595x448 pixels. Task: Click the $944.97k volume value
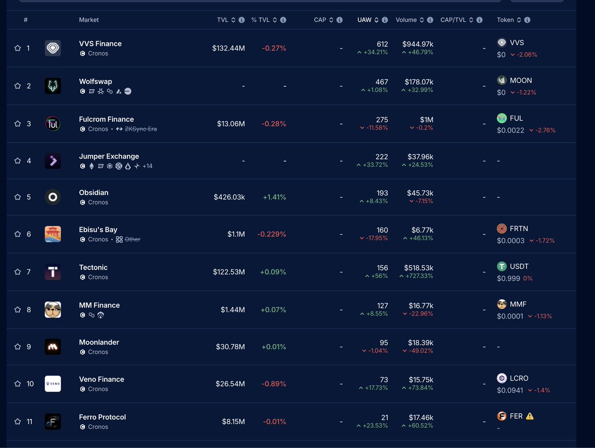(x=418, y=44)
